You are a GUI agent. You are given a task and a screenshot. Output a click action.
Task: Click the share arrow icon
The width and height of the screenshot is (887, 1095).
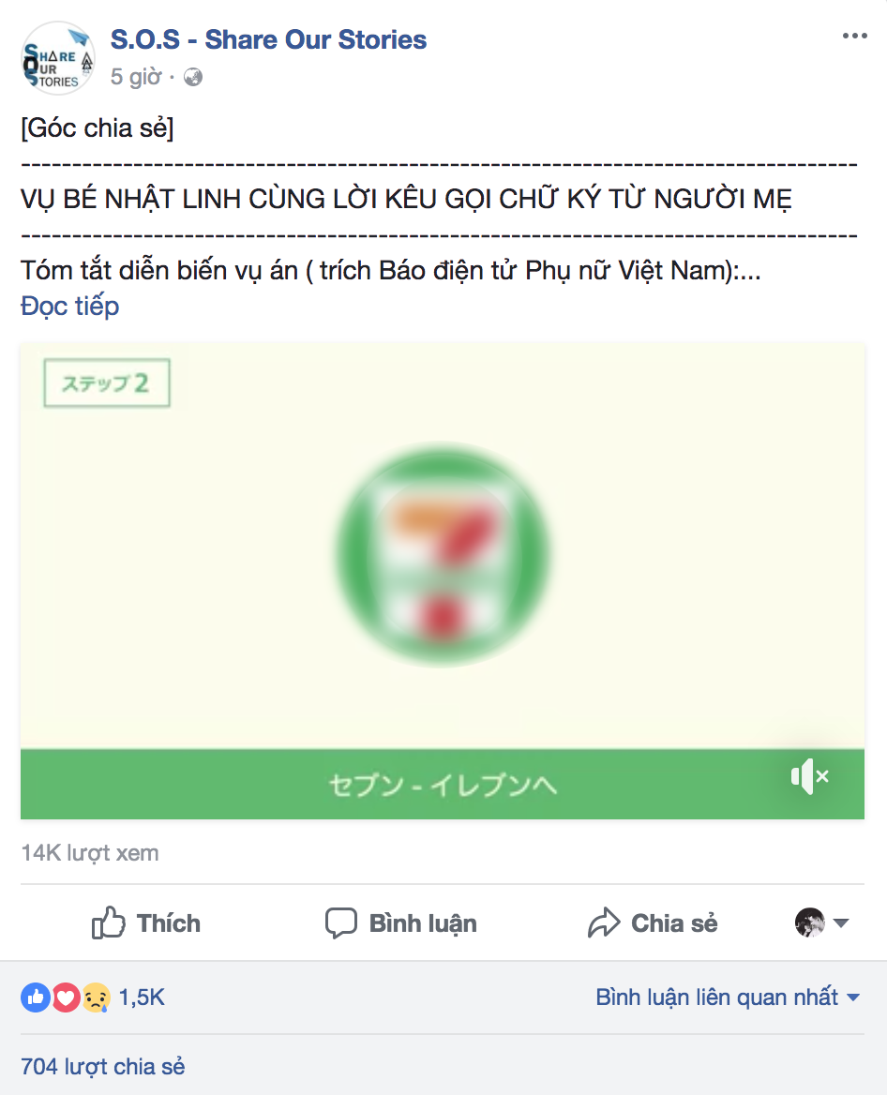604,922
